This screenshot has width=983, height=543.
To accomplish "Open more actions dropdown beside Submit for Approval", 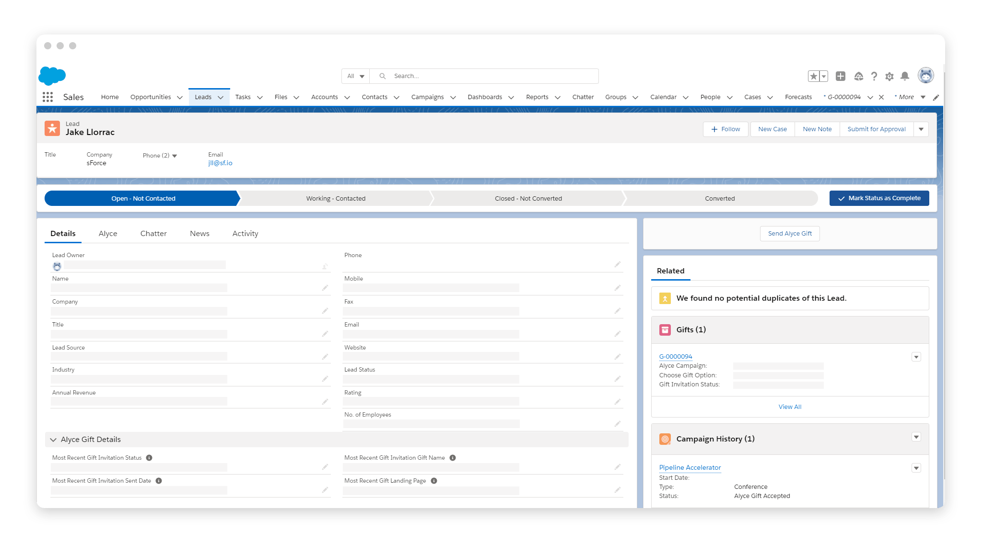I will pyautogui.click(x=921, y=129).
